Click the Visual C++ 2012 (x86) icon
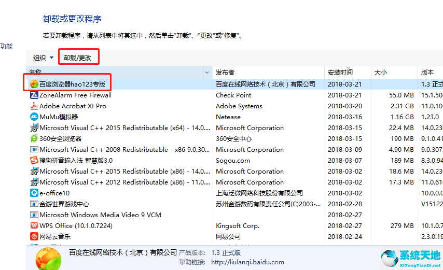Viewport: 443px width, 270px height. 34,182
